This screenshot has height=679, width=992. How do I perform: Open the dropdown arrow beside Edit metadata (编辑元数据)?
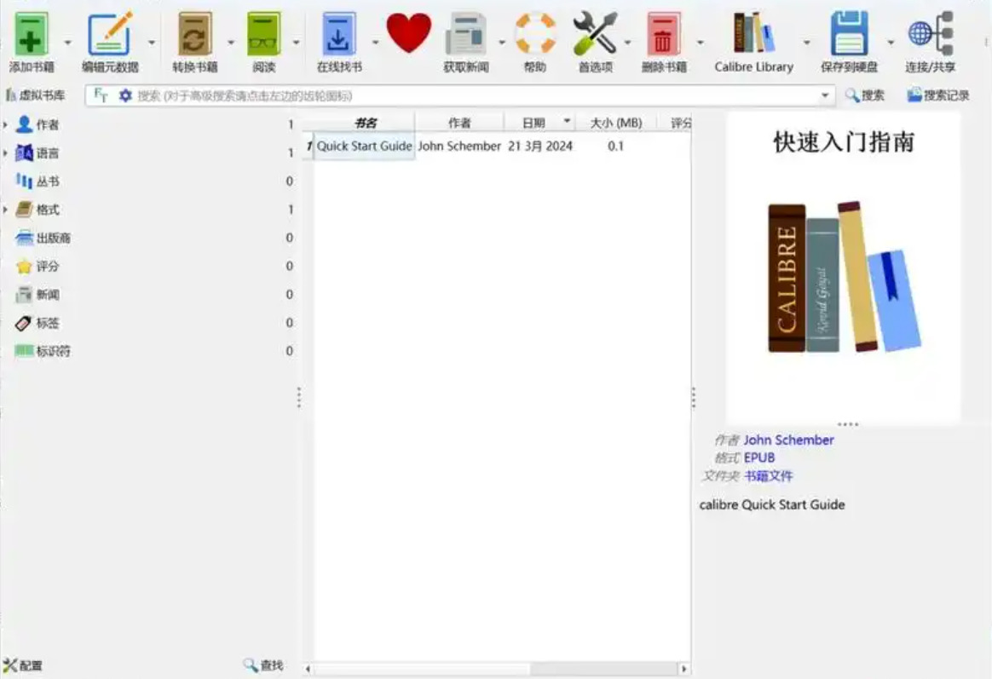click(152, 43)
